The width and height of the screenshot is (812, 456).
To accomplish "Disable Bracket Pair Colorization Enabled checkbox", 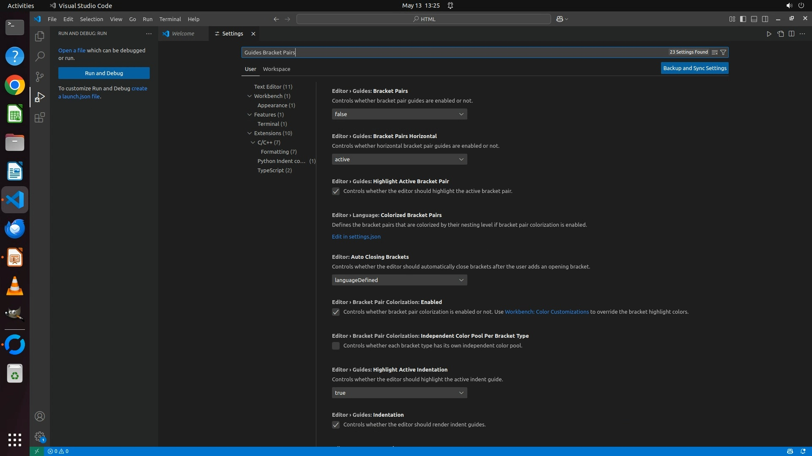I will pyautogui.click(x=336, y=312).
